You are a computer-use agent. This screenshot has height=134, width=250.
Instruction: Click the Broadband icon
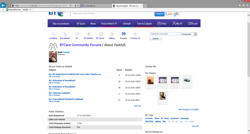(65, 34)
